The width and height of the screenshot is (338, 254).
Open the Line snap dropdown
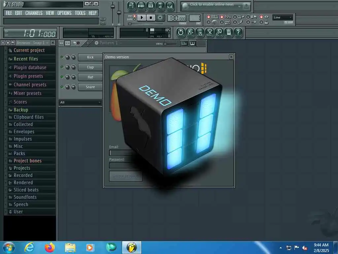(x=283, y=18)
